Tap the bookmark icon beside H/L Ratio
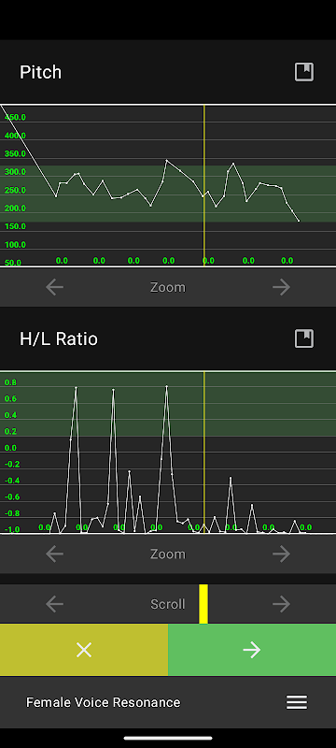This screenshot has height=748, width=336. 304,338
